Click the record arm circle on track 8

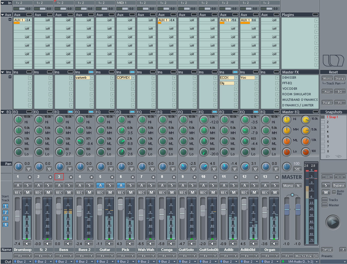[x=174, y=177]
